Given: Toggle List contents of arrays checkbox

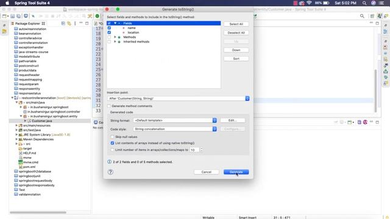Looking at the screenshot, I should click(x=112, y=143).
